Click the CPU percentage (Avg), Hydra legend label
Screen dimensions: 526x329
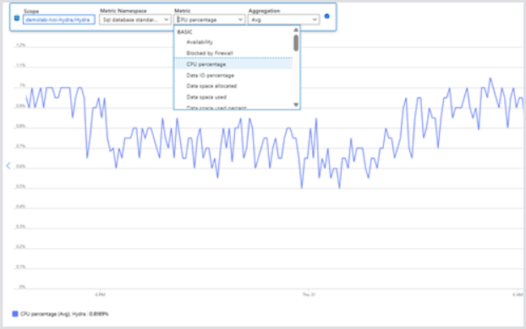coord(53,314)
